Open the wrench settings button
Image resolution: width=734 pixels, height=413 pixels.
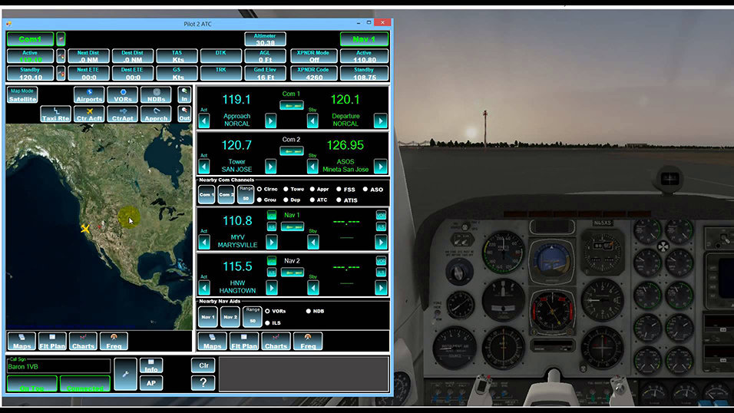(x=125, y=374)
